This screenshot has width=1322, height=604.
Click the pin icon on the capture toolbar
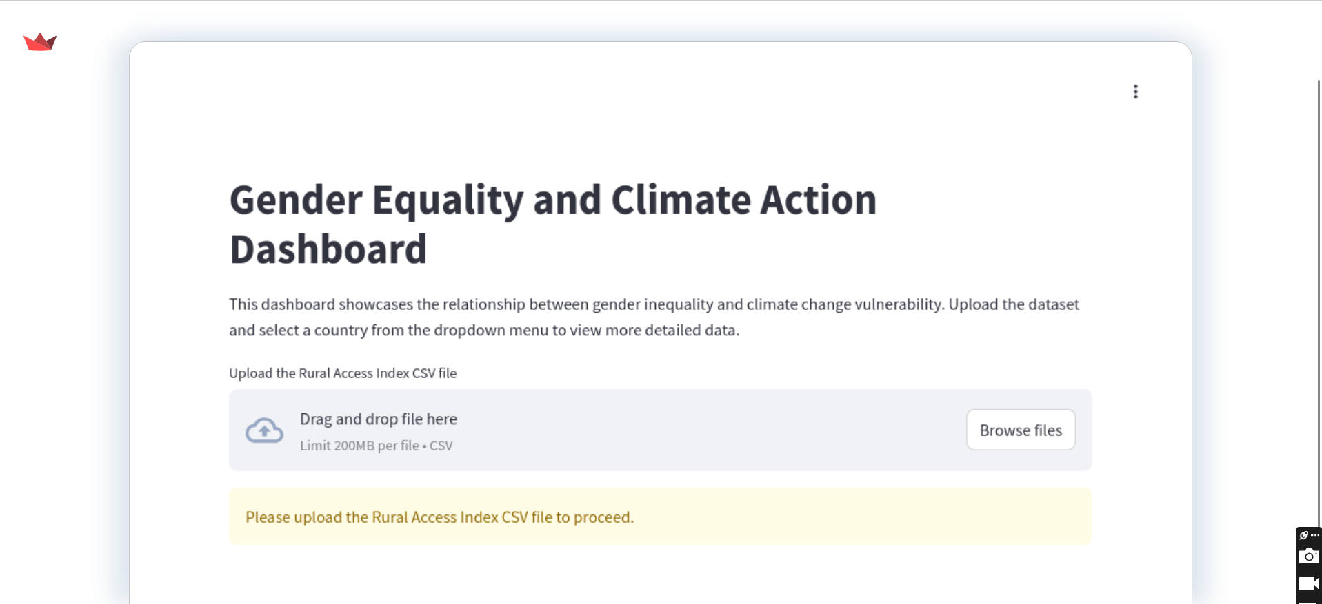click(1303, 535)
